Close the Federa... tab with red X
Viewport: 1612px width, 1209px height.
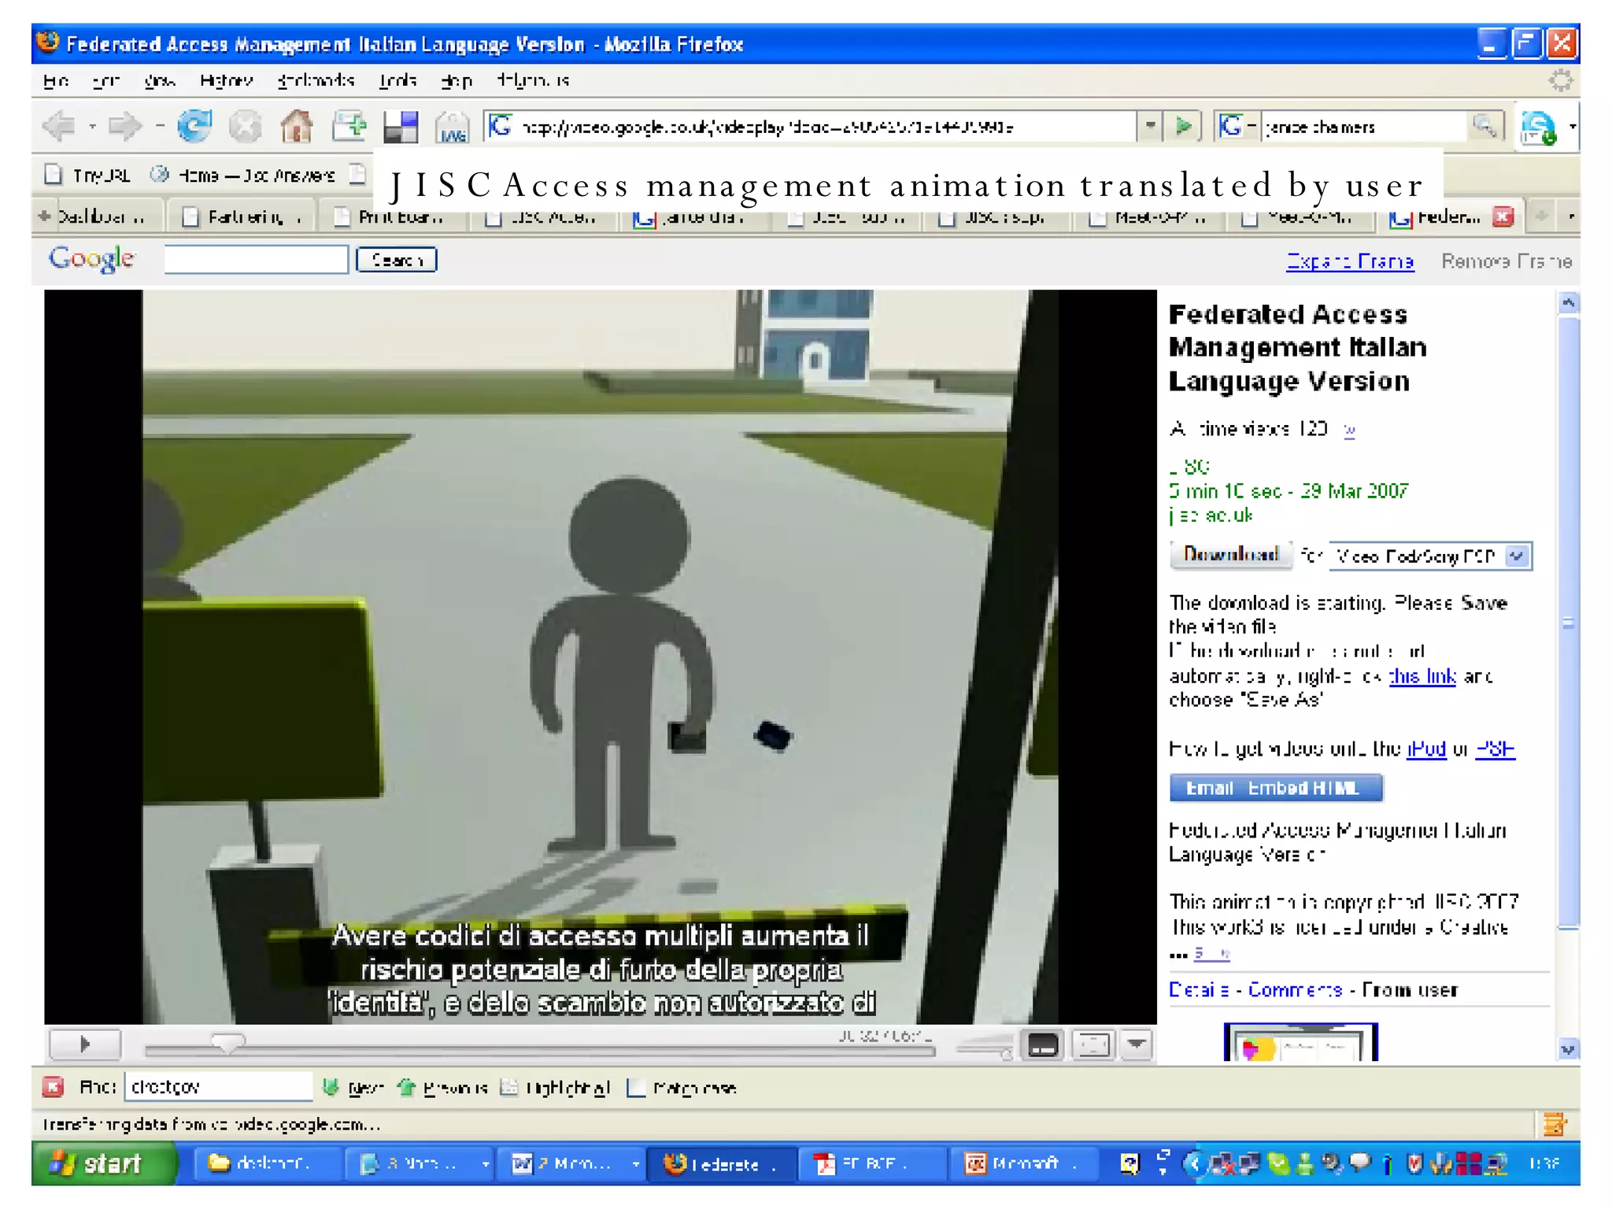[x=1503, y=216]
